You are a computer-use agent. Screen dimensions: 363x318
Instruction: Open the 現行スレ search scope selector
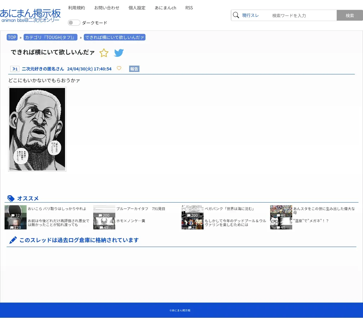tap(250, 15)
